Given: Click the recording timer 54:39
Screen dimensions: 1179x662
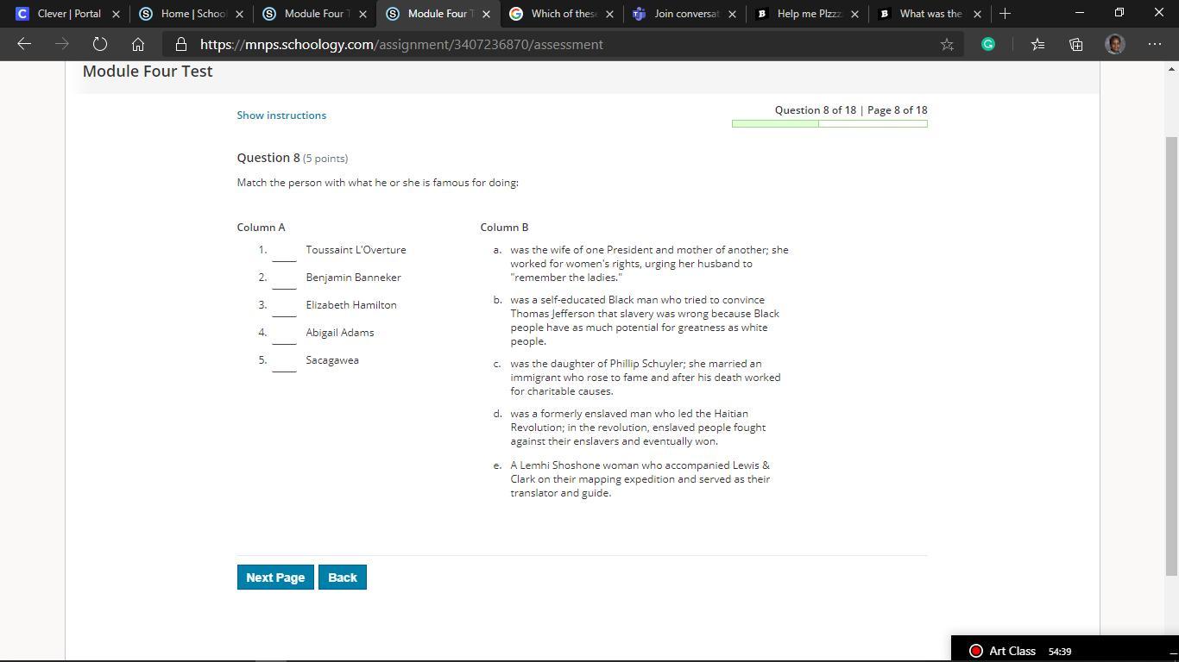Looking at the screenshot, I should click(1060, 652).
